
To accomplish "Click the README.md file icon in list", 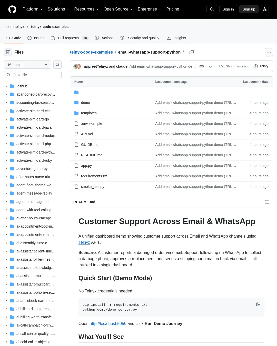I will [x=76, y=155].
